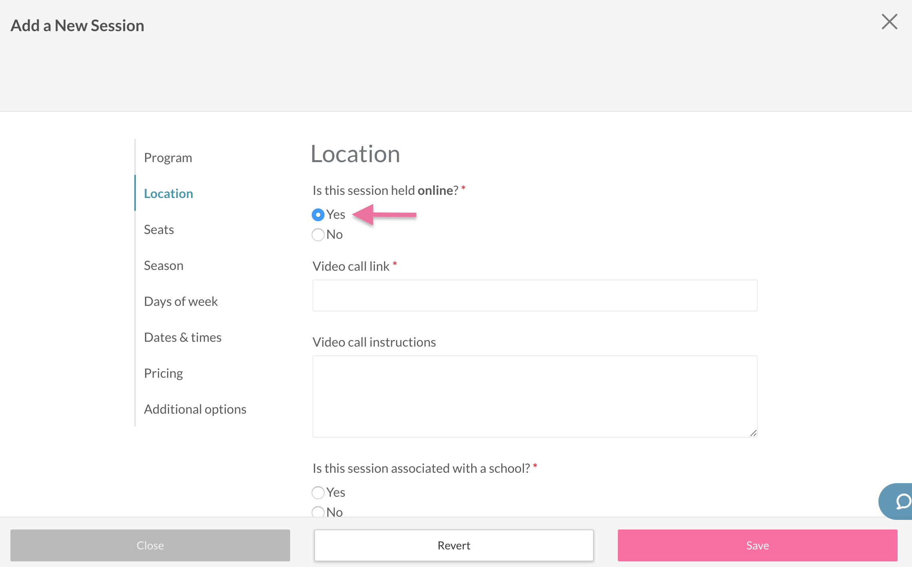Choose No for associated with a school

[x=318, y=512]
